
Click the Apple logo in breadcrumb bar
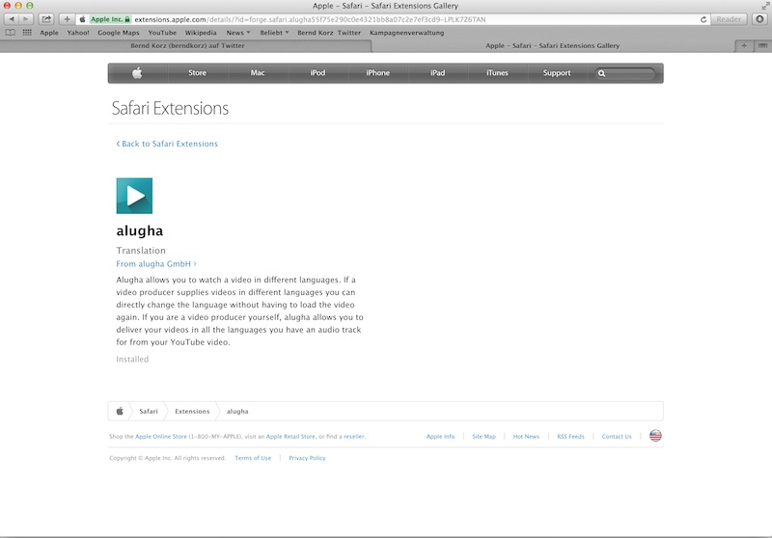(x=120, y=411)
